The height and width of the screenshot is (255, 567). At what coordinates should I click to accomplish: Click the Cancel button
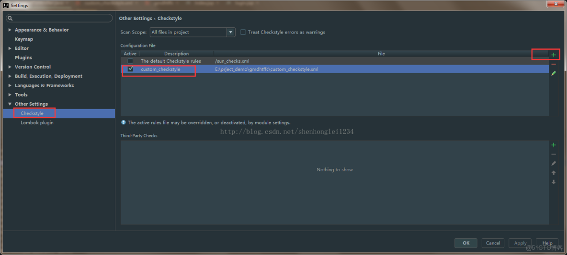[x=493, y=243]
